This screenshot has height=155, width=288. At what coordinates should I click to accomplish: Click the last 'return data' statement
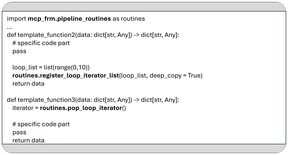(x=29, y=141)
